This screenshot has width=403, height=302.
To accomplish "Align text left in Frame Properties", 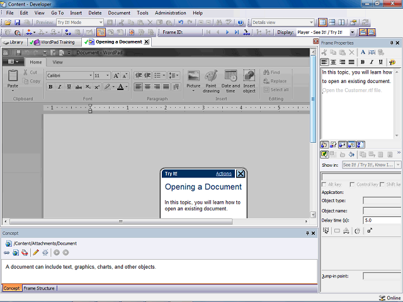I will [324, 62].
